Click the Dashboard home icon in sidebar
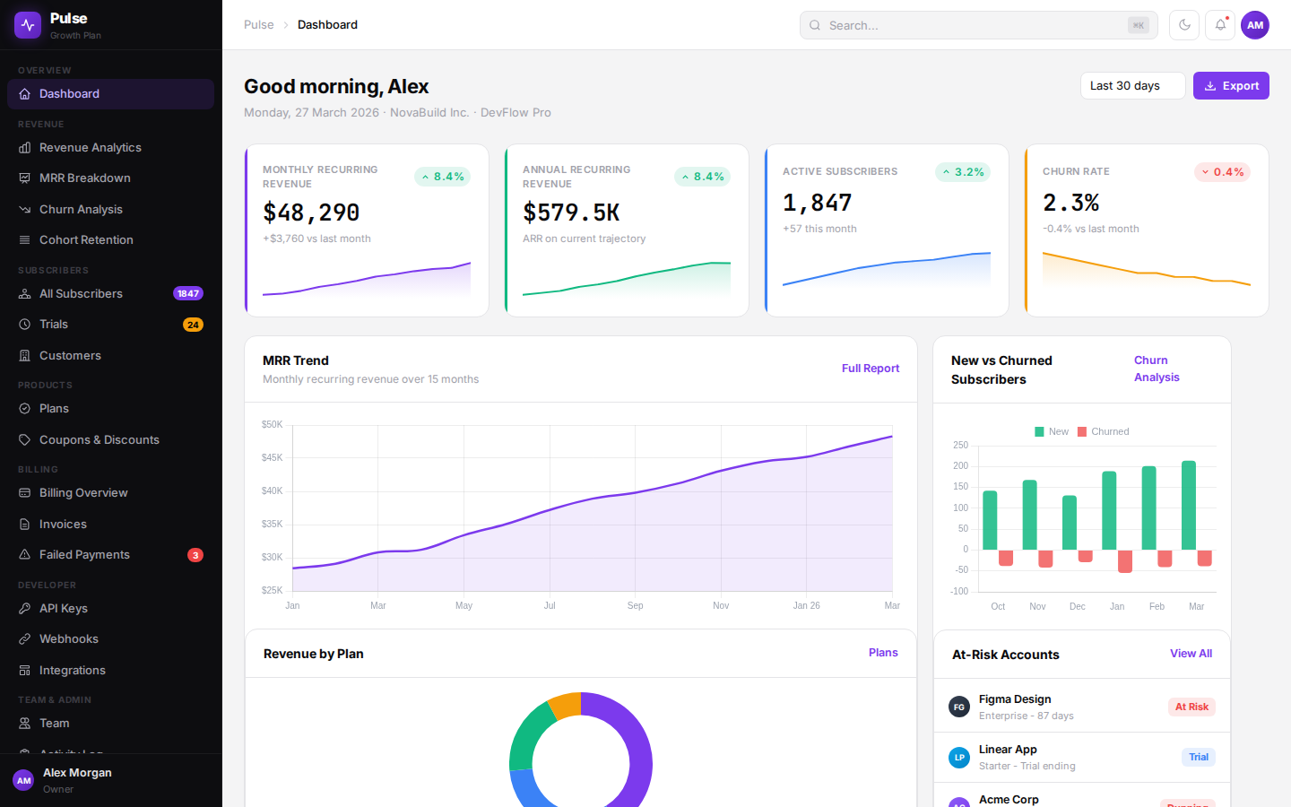The height and width of the screenshot is (807, 1291). pos(25,94)
